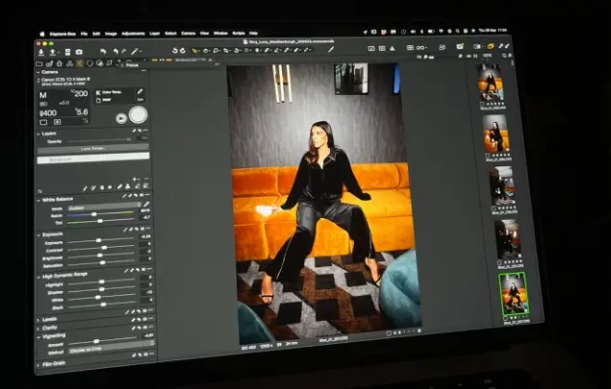
Task: Collapse the High Dynamic Range panel
Action: [x=38, y=277]
